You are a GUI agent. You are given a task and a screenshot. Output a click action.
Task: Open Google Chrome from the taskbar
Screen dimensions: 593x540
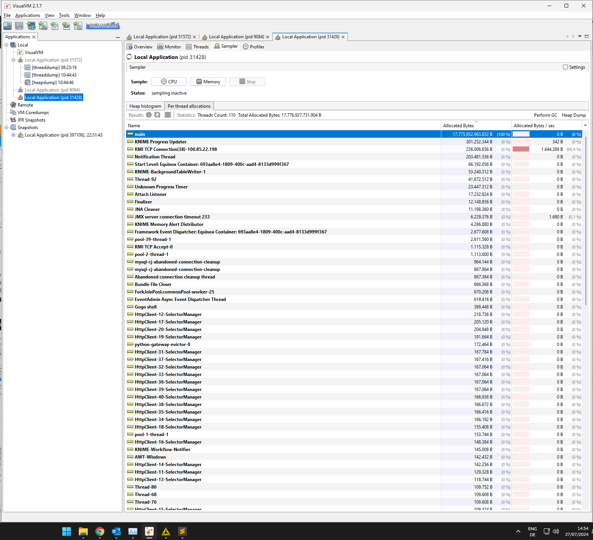coord(100,531)
